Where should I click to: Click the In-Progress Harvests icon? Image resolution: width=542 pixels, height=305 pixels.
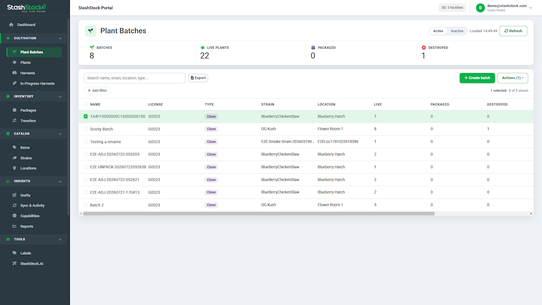point(15,83)
